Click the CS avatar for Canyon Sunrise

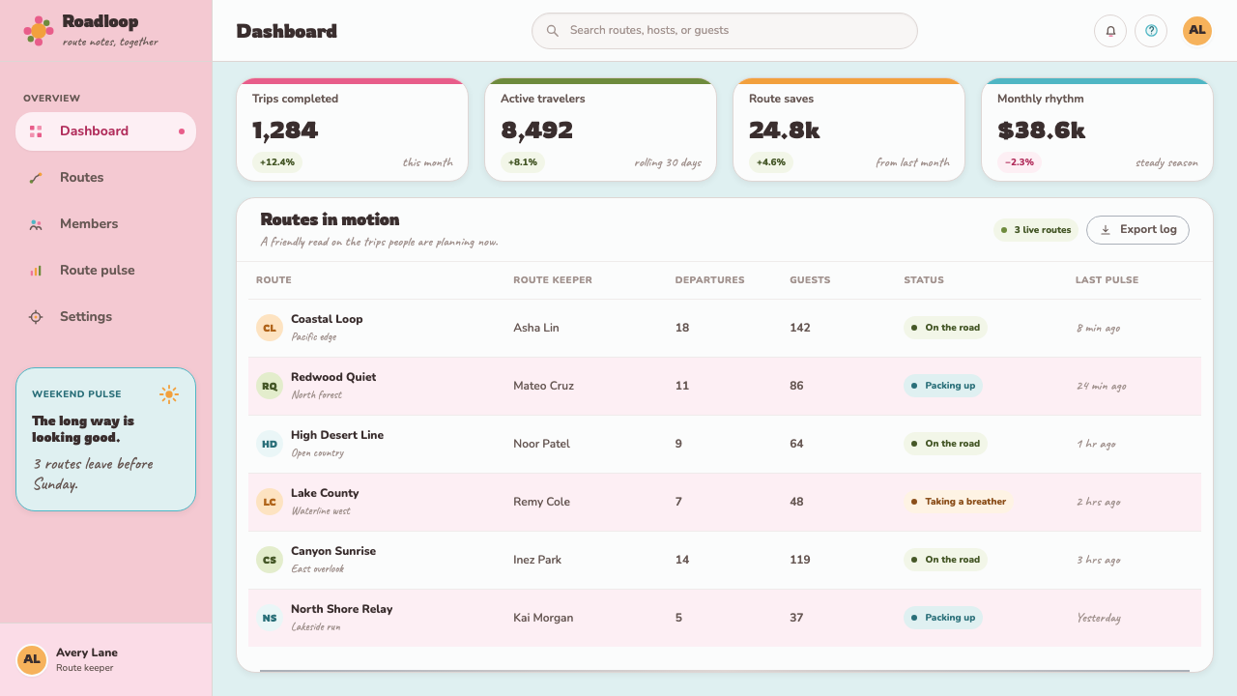click(x=270, y=560)
